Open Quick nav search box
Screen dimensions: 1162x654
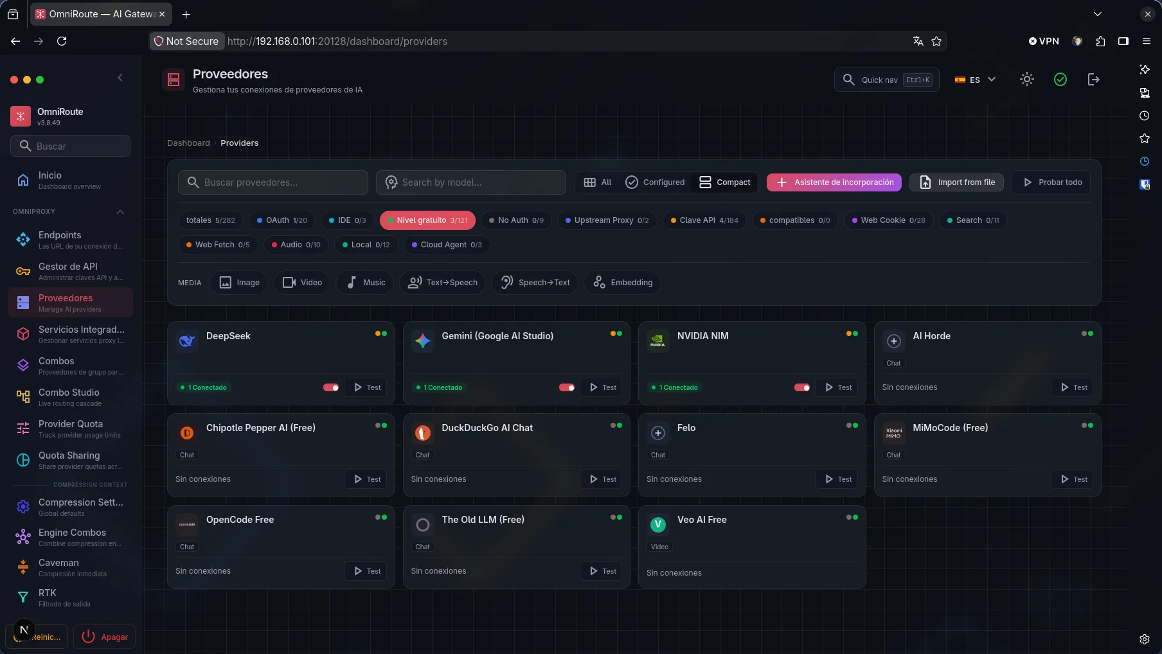(887, 80)
